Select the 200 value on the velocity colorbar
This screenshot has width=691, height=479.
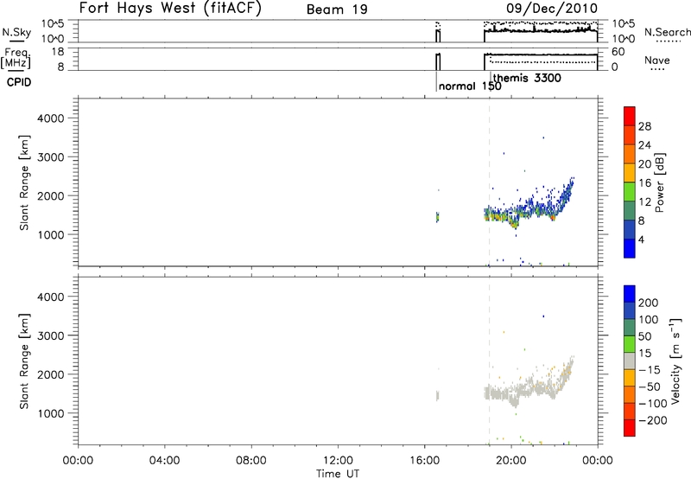(649, 303)
